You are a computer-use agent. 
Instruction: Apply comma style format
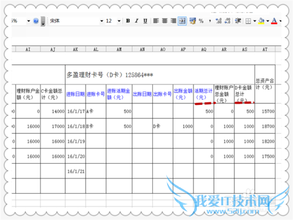[210, 21]
